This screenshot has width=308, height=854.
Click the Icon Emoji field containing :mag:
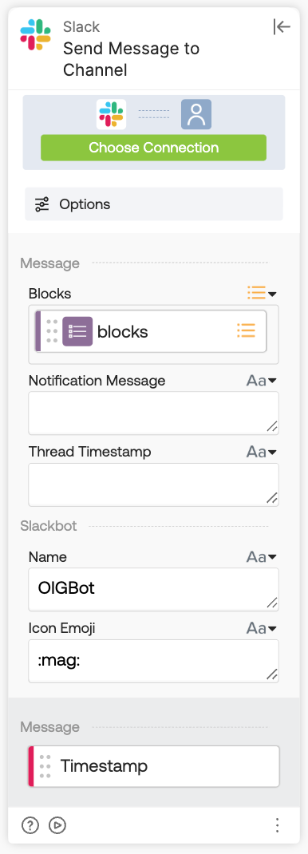point(153,661)
